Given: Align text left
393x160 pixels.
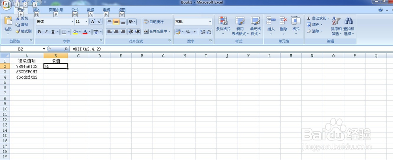Looking at the screenshot, I should tap(109, 31).
